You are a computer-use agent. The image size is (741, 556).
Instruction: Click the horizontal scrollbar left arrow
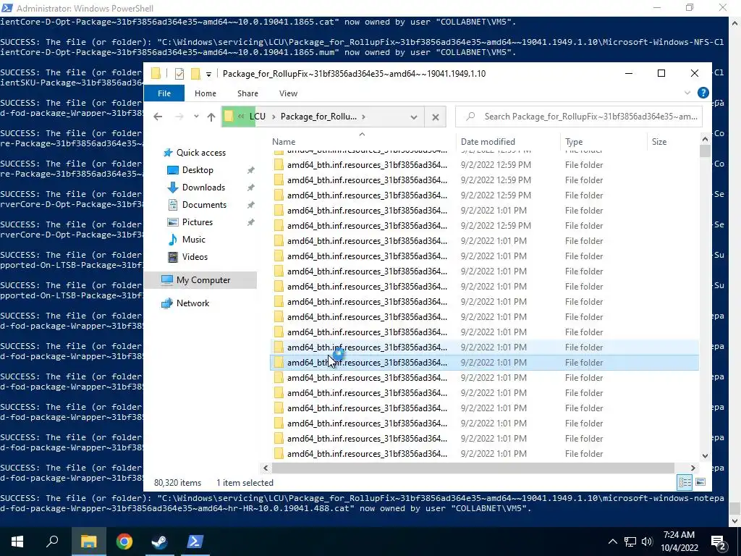(x=266, y=468)
